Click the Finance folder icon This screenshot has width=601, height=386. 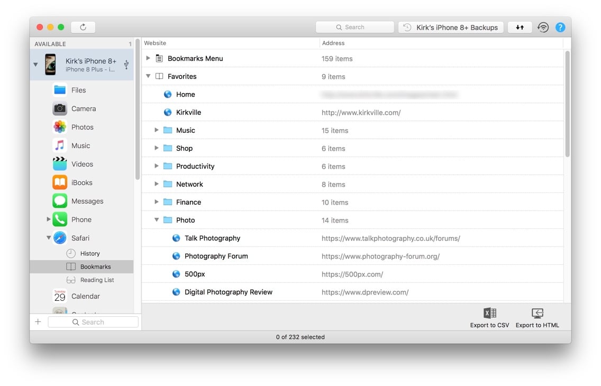pos(168,202)
